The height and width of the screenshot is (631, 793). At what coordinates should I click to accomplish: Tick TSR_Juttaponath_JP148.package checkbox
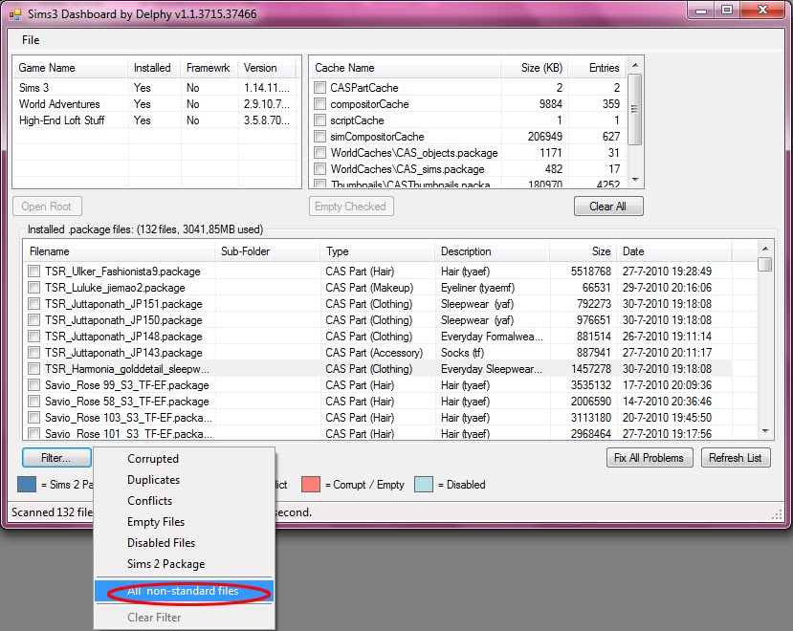pos(33,336)
